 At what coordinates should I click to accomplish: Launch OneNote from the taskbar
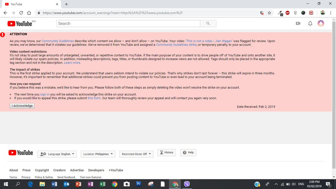pyautogui.click(x=90, y=184)
